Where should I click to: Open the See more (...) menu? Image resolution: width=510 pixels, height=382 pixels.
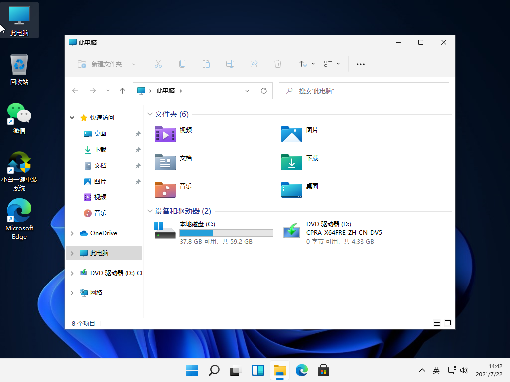[x=361, y=64]
